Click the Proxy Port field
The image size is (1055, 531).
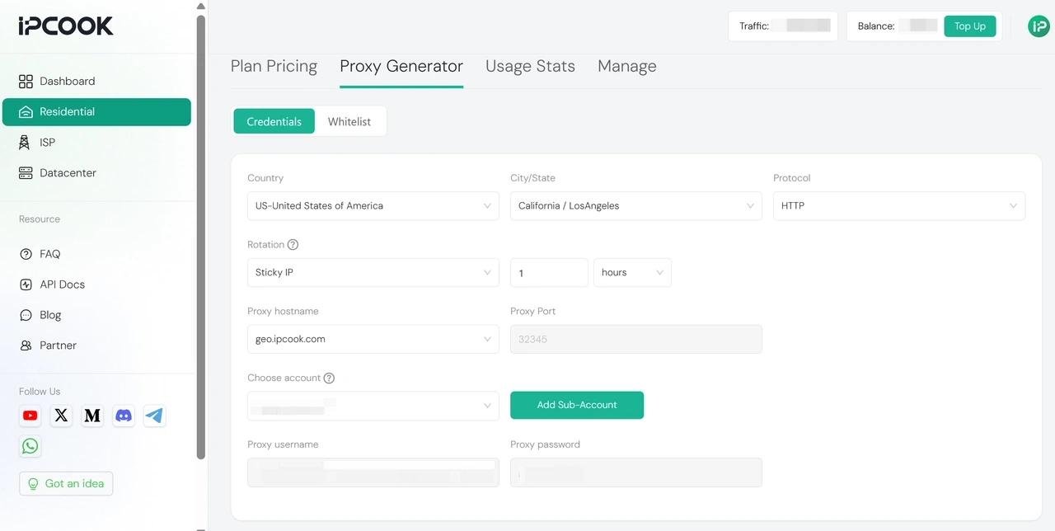coord(636,339)
